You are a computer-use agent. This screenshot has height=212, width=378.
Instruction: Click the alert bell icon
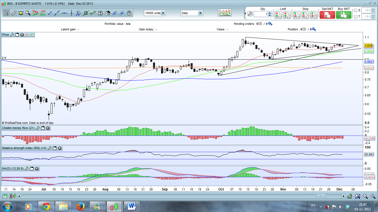pos(21,13)
